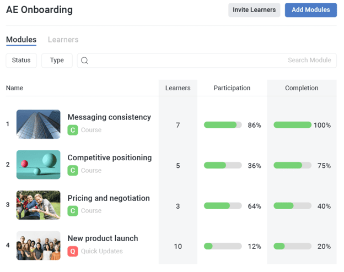344x272 pixels.
Task: Sort by the Completion column header
Action: click(x=302, y=88)
